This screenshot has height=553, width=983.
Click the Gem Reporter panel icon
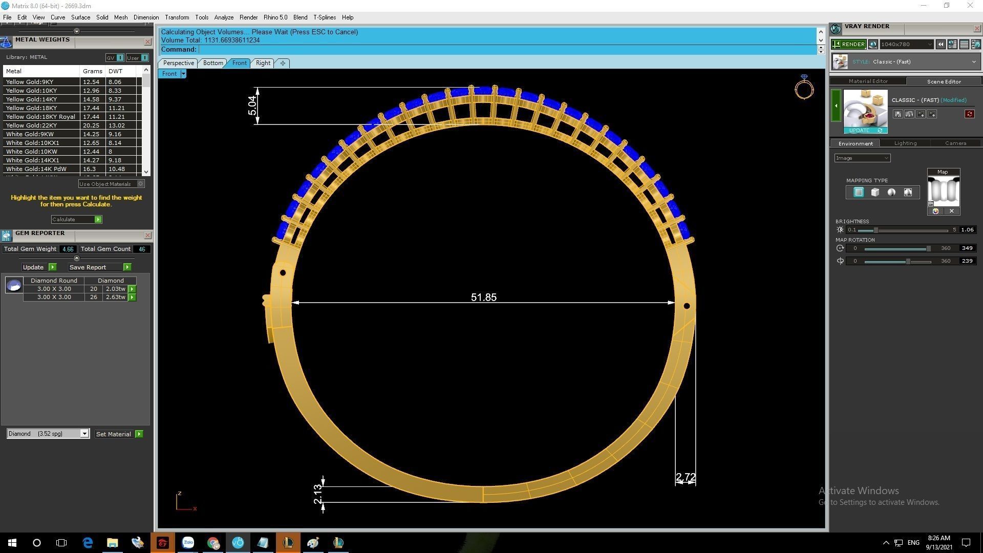(x=6, y=236)
